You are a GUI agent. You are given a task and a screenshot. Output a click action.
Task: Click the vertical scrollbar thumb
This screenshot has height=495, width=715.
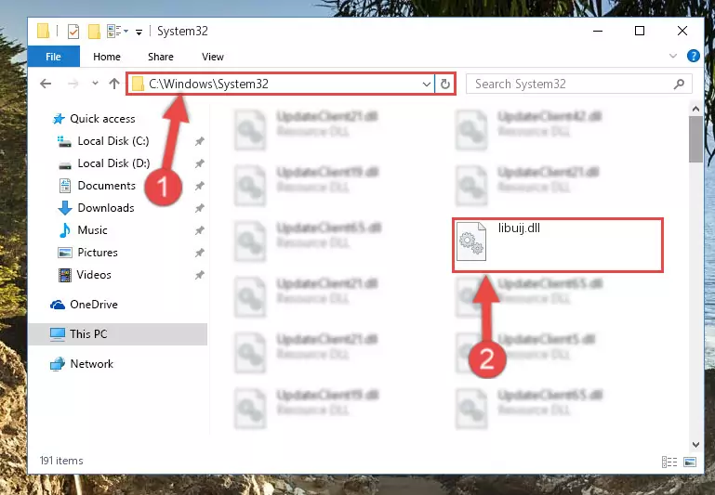(695, 139)
